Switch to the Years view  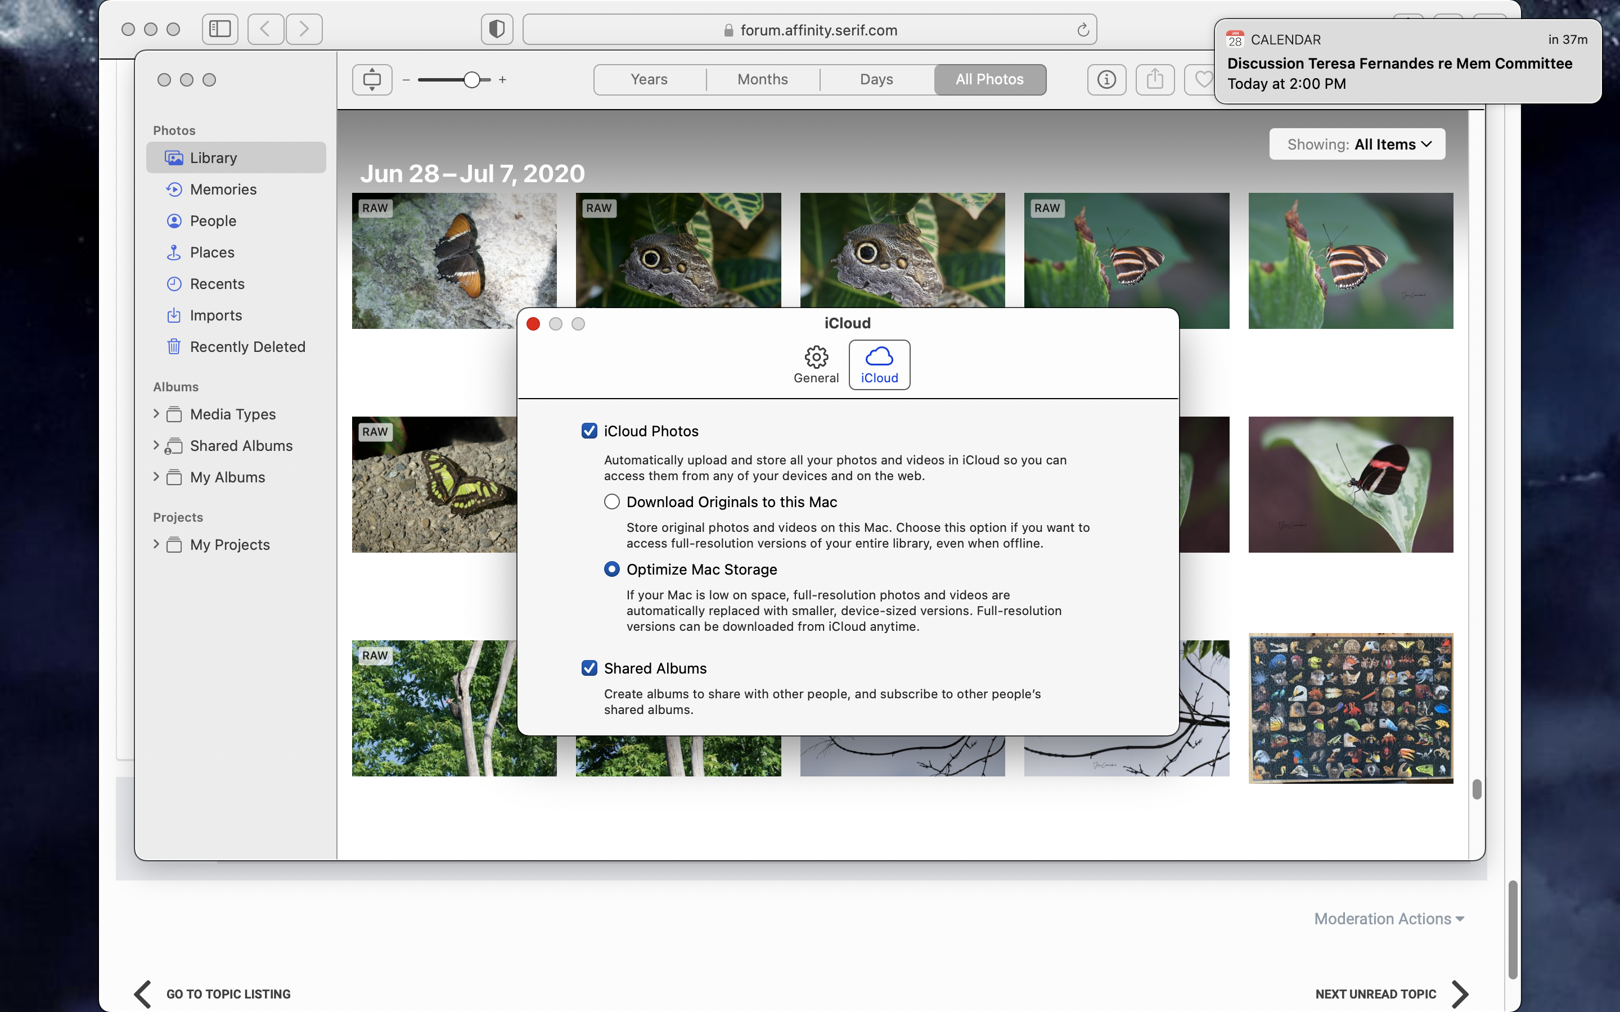point(649,80)
